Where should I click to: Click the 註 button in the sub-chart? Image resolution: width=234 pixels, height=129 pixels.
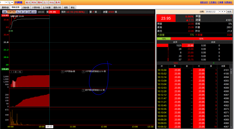click(20, 72)
